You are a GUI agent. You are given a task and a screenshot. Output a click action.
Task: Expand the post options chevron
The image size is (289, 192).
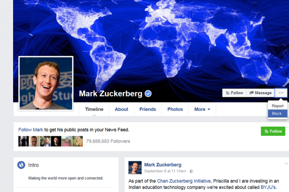pos(286,163)
